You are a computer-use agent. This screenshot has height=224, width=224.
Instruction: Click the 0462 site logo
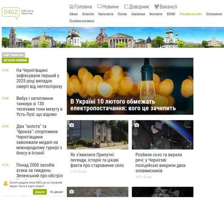click(x=11, y=13)
